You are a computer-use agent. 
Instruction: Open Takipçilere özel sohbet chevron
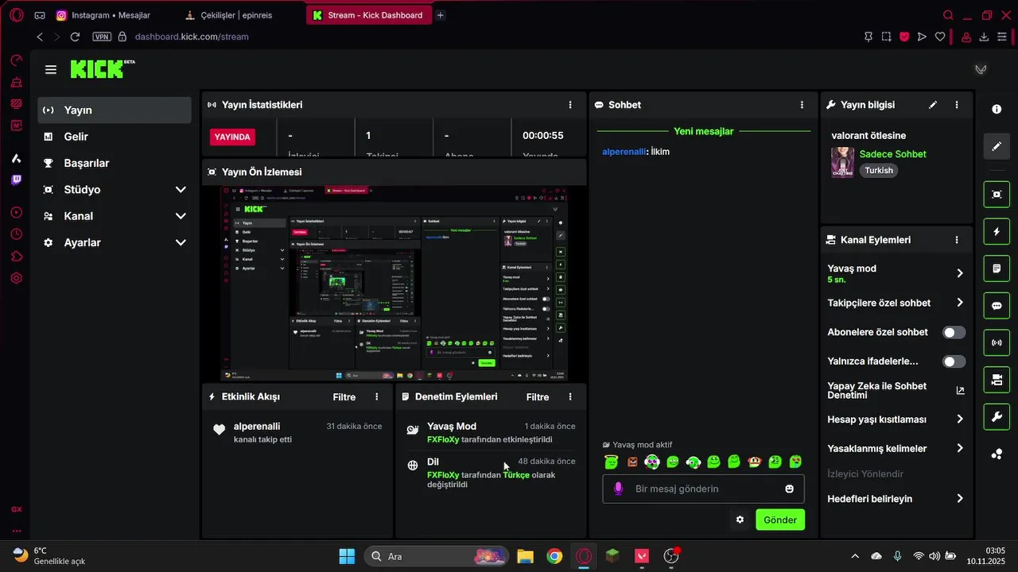pyautogui.click(x=960, y=303)
